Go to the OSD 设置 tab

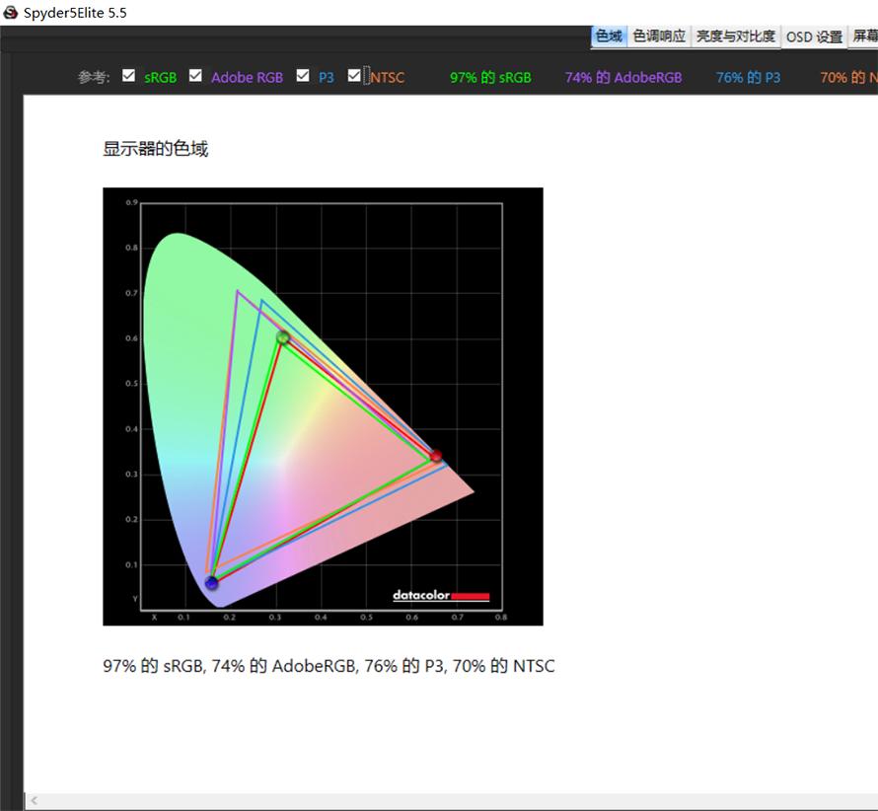814,37
